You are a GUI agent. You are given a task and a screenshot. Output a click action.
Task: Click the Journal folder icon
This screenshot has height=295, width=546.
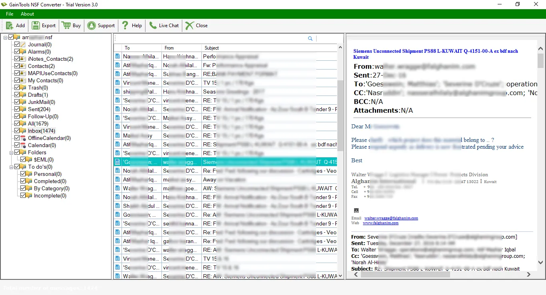(x=24, y=44)
